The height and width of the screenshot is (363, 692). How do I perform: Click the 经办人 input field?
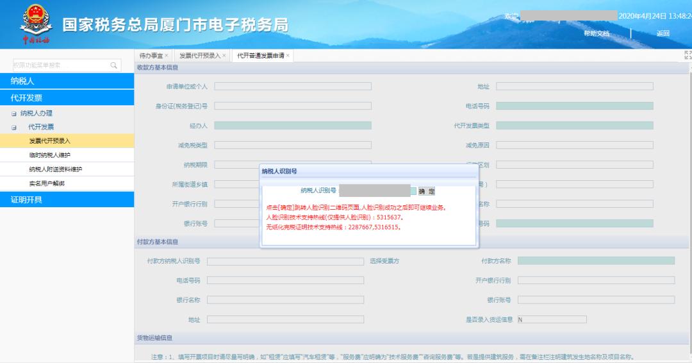point(293,126)
